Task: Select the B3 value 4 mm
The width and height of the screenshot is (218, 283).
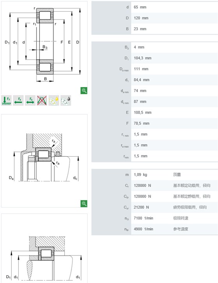Action: pyautogui.click(x=139, y=47)
